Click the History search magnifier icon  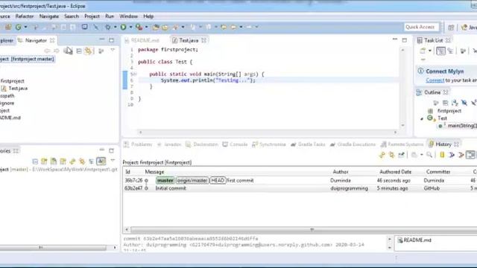(x=429, y=155)
